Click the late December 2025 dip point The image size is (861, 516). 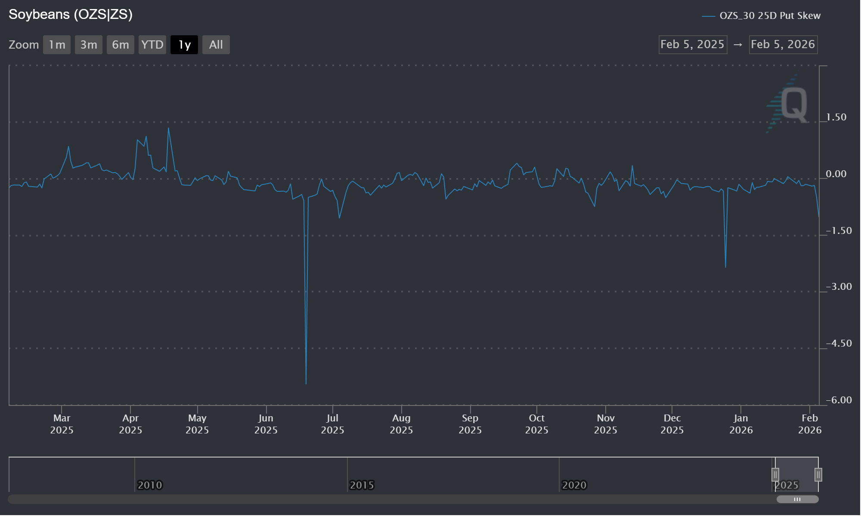click(725, 267)
